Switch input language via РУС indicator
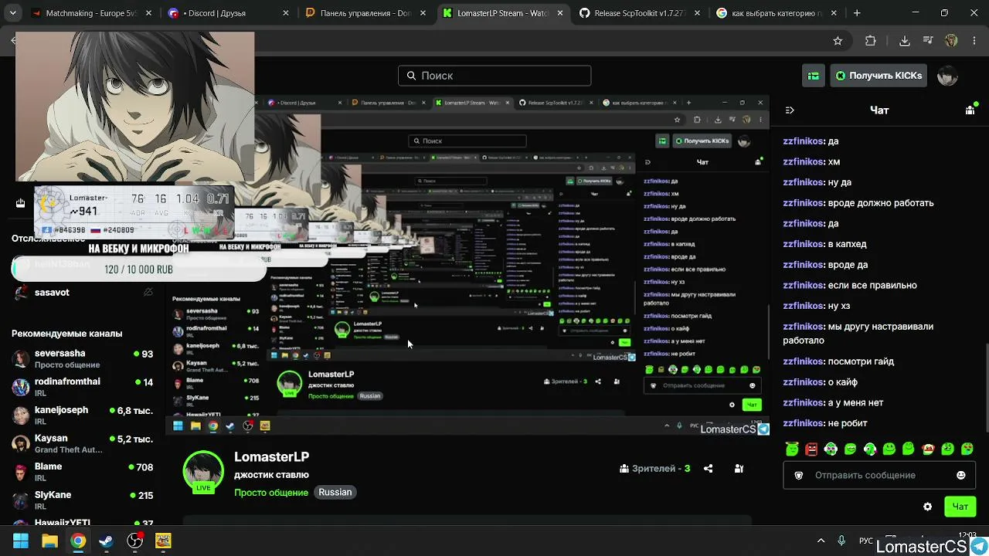Viewport: 989px width, 556px height. [x=867, y=541]
